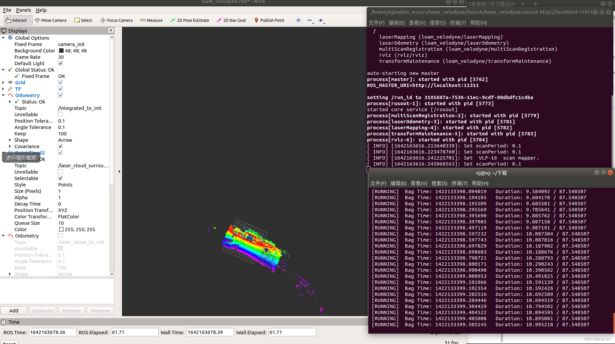Expand the Grid display row
The height and width of the screenshot is (344, 615).
(3, 82)
